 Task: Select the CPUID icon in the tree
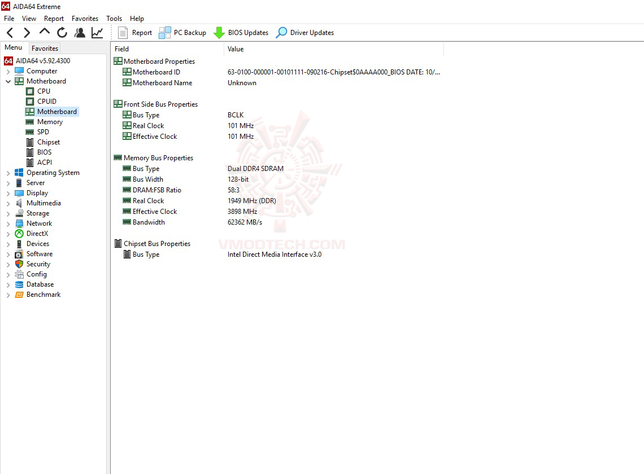[30, 102]
